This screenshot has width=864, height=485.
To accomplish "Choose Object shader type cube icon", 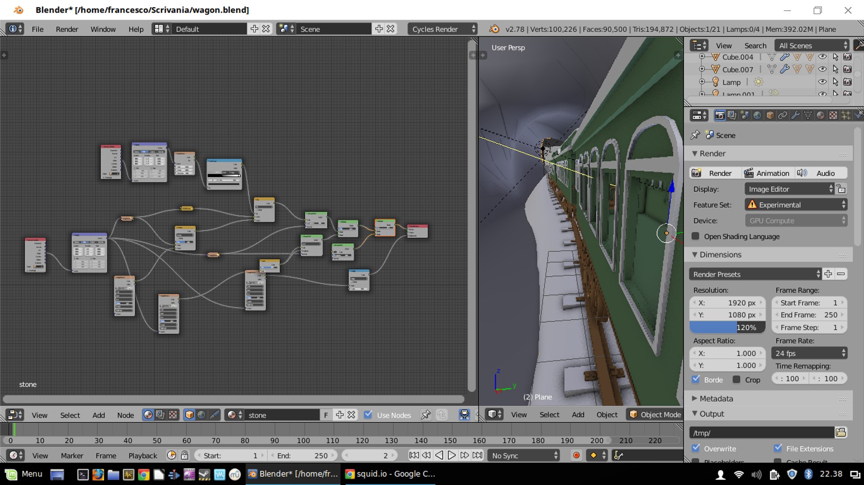I will tap(189, 415).
